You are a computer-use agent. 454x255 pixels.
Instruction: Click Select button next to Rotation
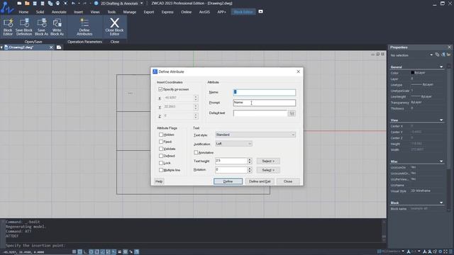pos(268,170)
